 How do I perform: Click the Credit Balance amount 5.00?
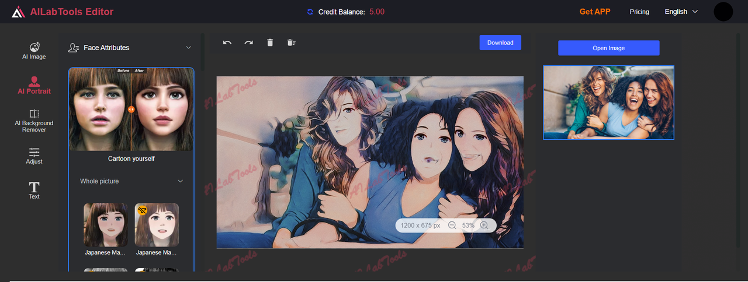click(377, 12)
